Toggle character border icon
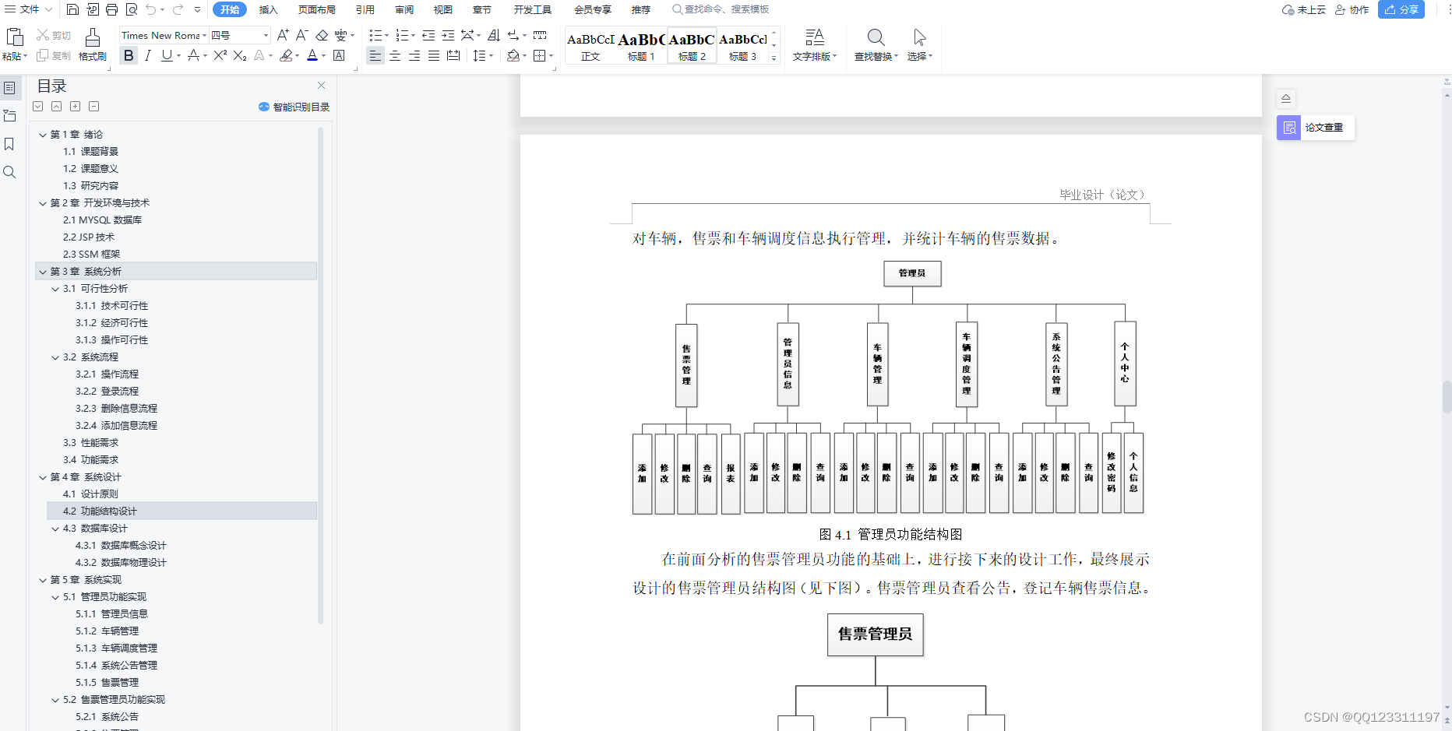 pos(339,55)
